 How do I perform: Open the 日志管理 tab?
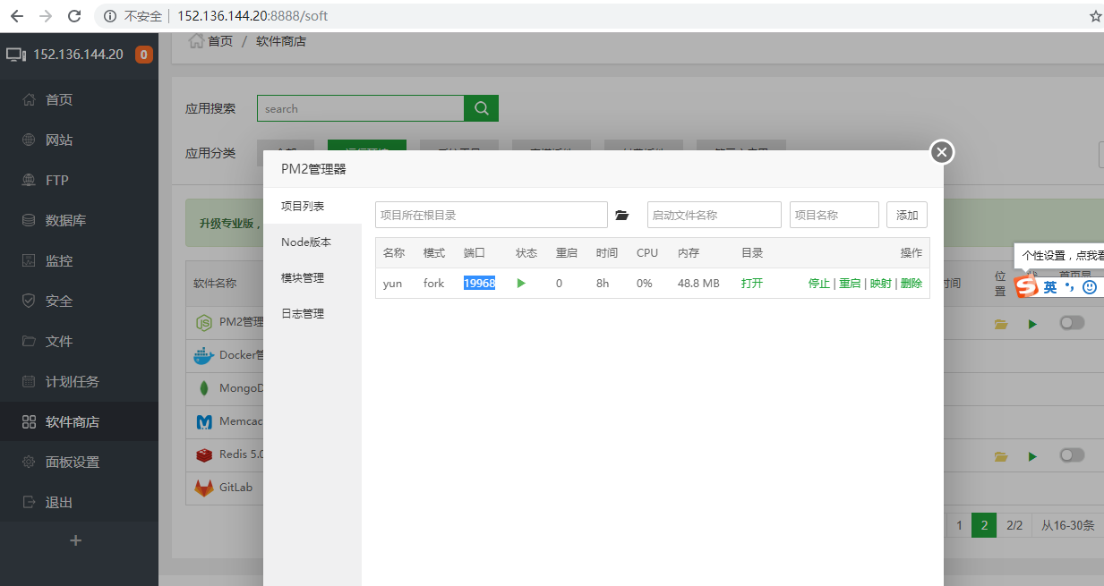pyautogui.click(x=303, y=314)
